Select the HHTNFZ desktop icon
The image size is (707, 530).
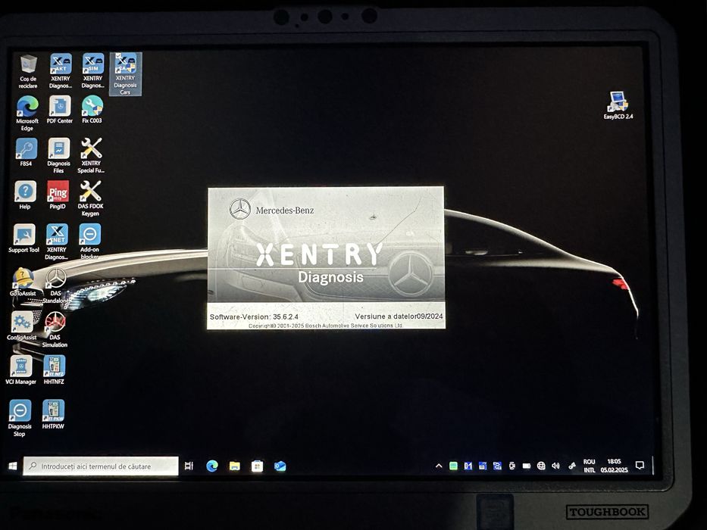click(x=54, y=370)
